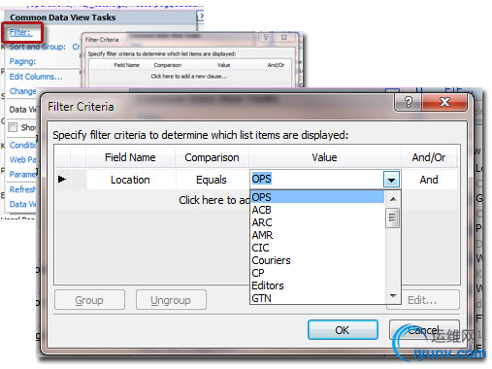This screenshot has height=369, width=492.
Task: Click the Location field name cell
Action: click(130, 180)
